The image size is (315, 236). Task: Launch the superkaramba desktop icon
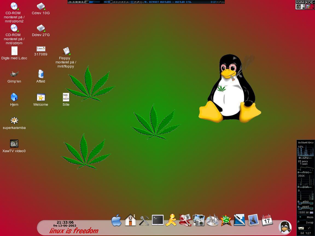coord(14,120)
